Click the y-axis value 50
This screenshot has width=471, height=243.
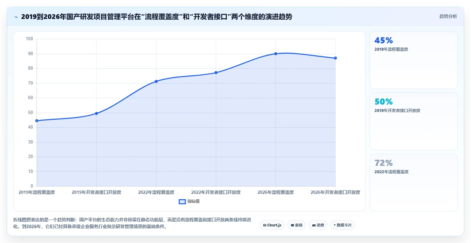(x=30, y=113)
